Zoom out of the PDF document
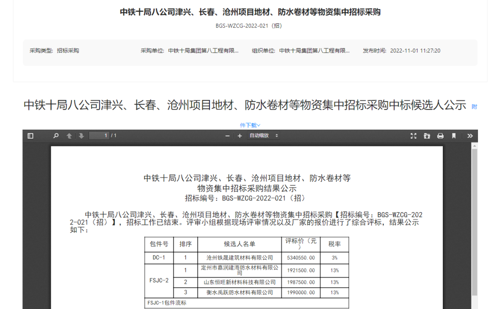Screen dimensions: 493x309 (x=228, y=136)
